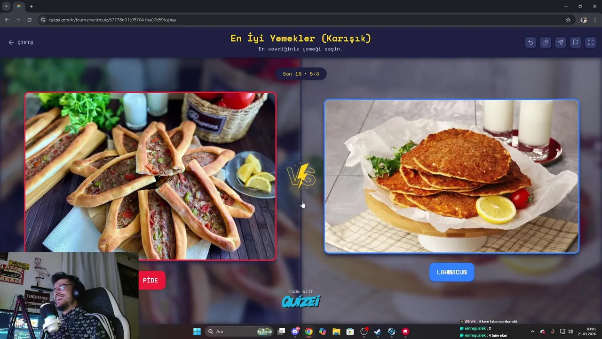Select the pide photo card
The image size is (602, 339).
click(150, 176)
